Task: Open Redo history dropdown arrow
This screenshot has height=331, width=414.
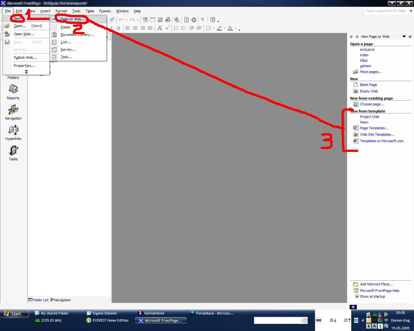Action: click(x=137, y=20)
